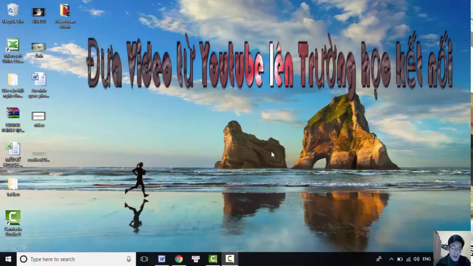Open Google Chrome from the taskbar
473x266 pixels.
click(178, 259)
